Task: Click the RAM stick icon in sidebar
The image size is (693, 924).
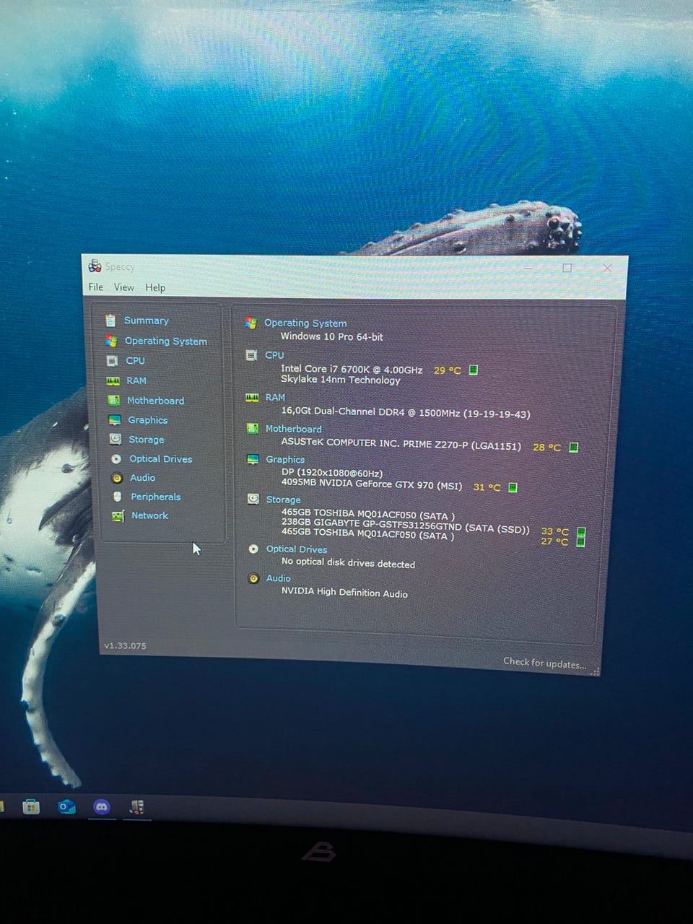Action: tap(113, 380)
